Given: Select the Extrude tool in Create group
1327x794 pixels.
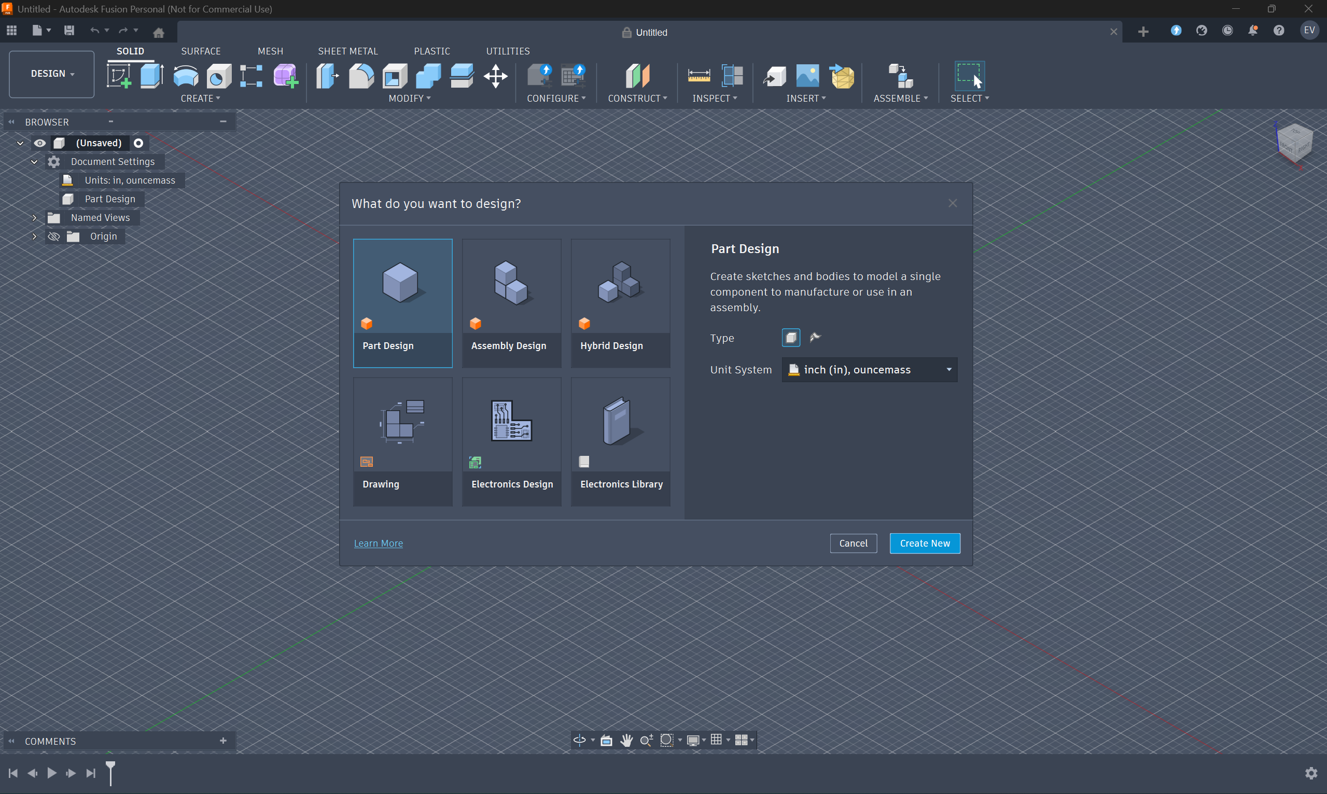Looking at the screenshot, I should (x=152, y=76).
